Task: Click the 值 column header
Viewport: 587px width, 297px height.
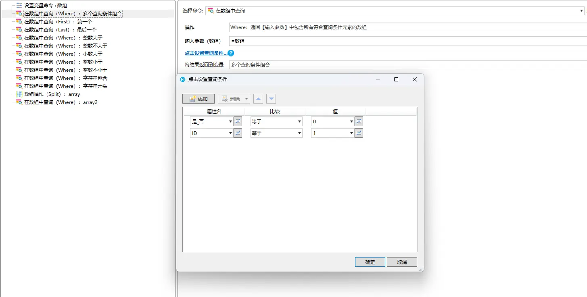Action: (x=335, y=112)
